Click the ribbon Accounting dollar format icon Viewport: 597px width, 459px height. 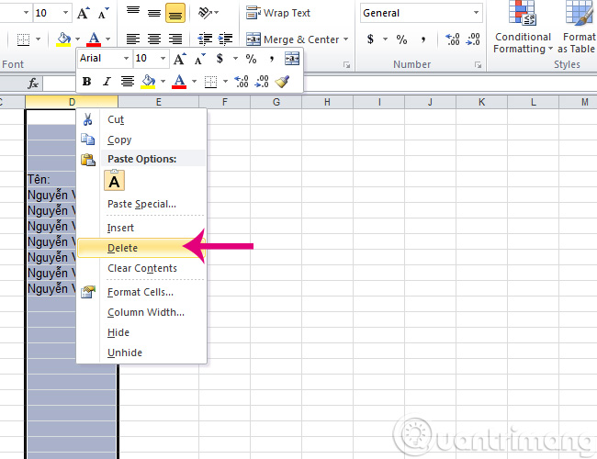click(370, 39)
